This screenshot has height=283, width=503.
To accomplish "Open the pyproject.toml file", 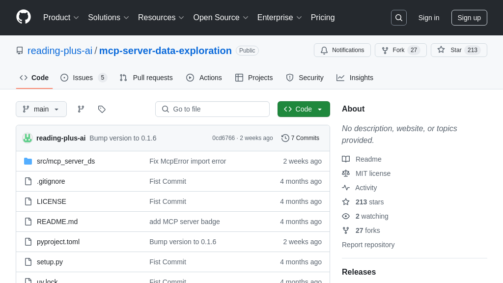I will pyautogui.click(x=58, y=242).
